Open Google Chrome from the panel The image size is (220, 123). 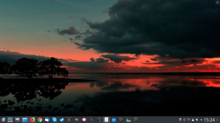[x=40, y=119]
